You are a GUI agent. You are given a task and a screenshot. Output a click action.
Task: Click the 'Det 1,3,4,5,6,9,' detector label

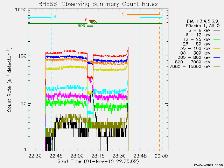(x=203, y=21)
